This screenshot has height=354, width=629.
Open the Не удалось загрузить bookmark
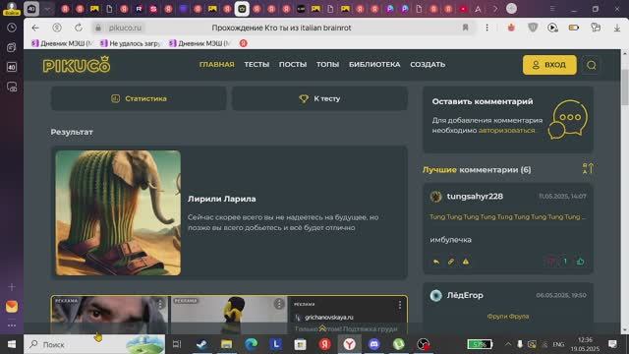[x=131, y=43]
